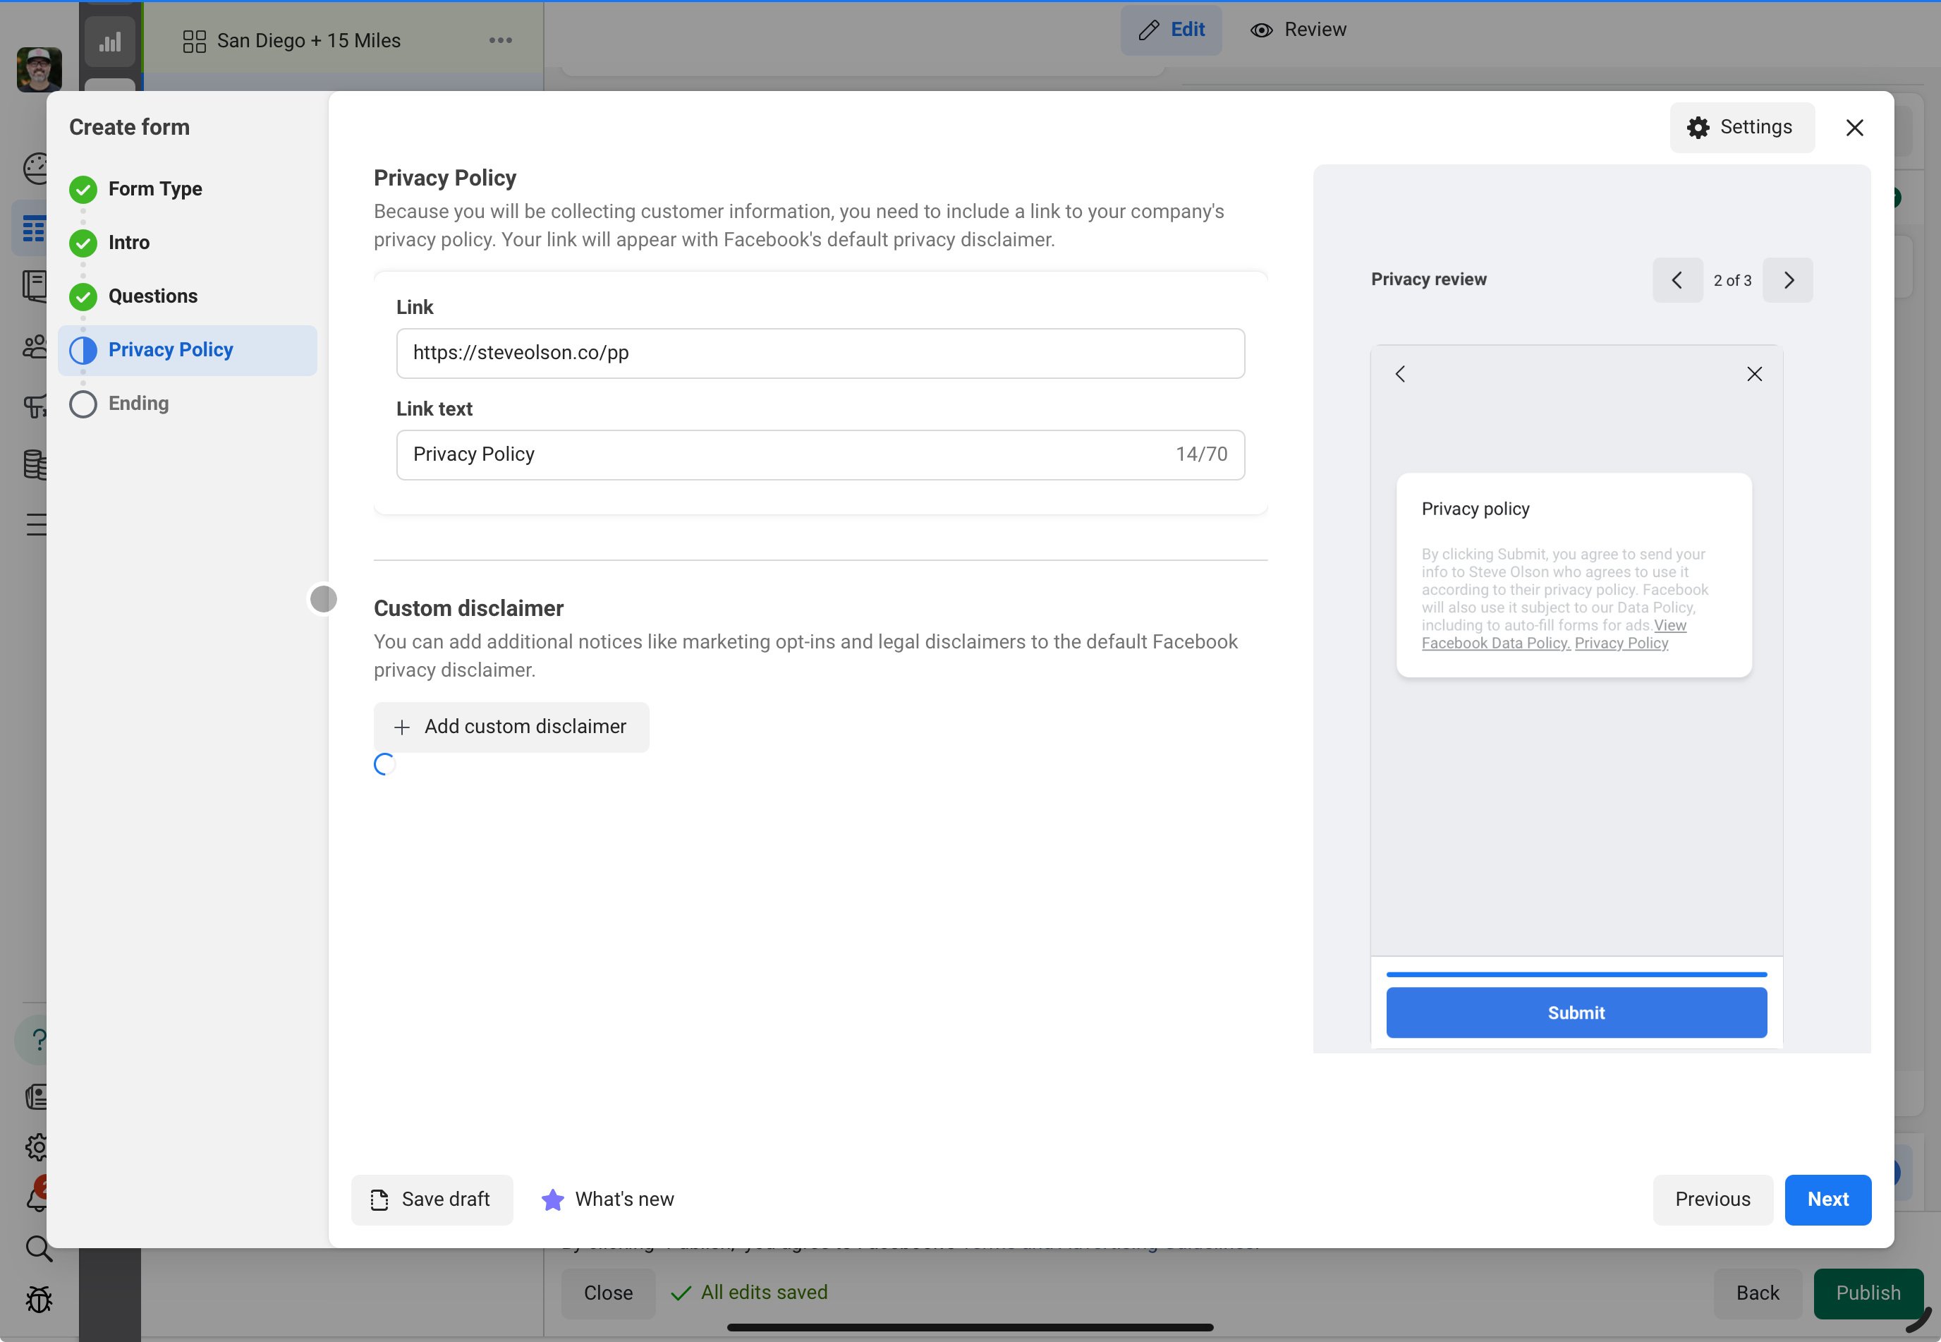Viewport: 1941px width, 1342px height.
Task: Click the gray divider handle beside form
Action: (x=324, y=599)
